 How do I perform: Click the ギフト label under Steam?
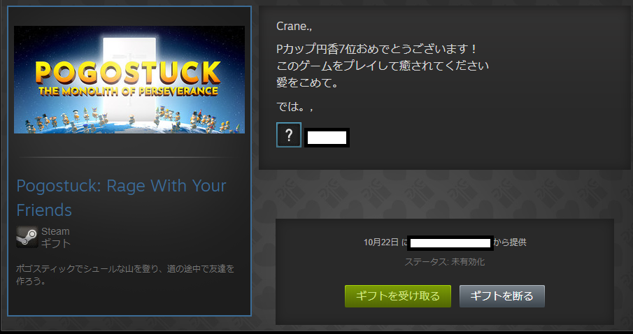56,243
